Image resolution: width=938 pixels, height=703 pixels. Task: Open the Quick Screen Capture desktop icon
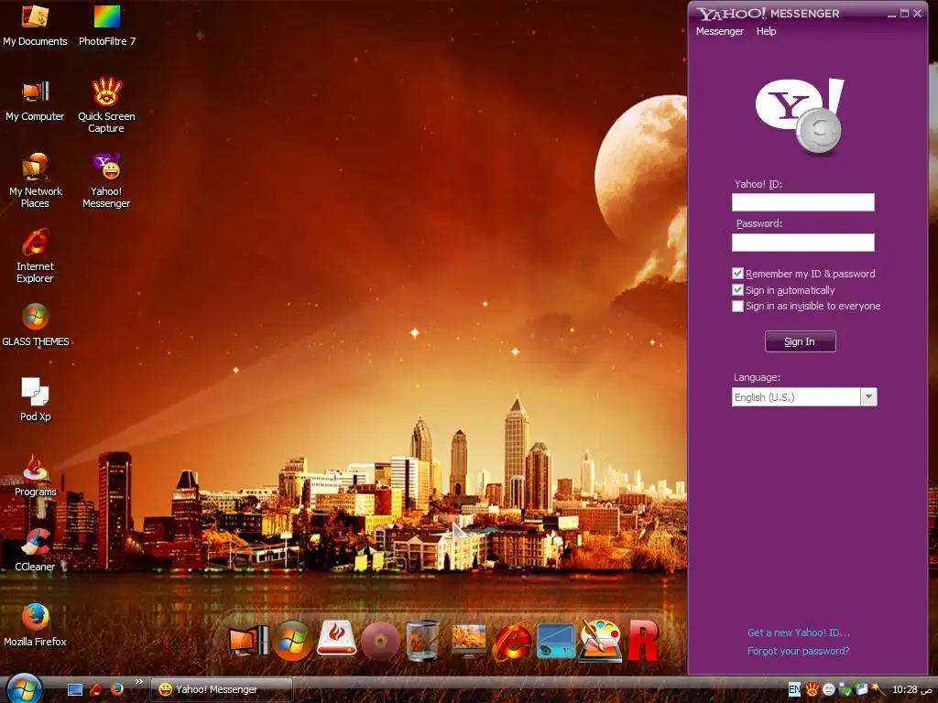tap(106, 105)
